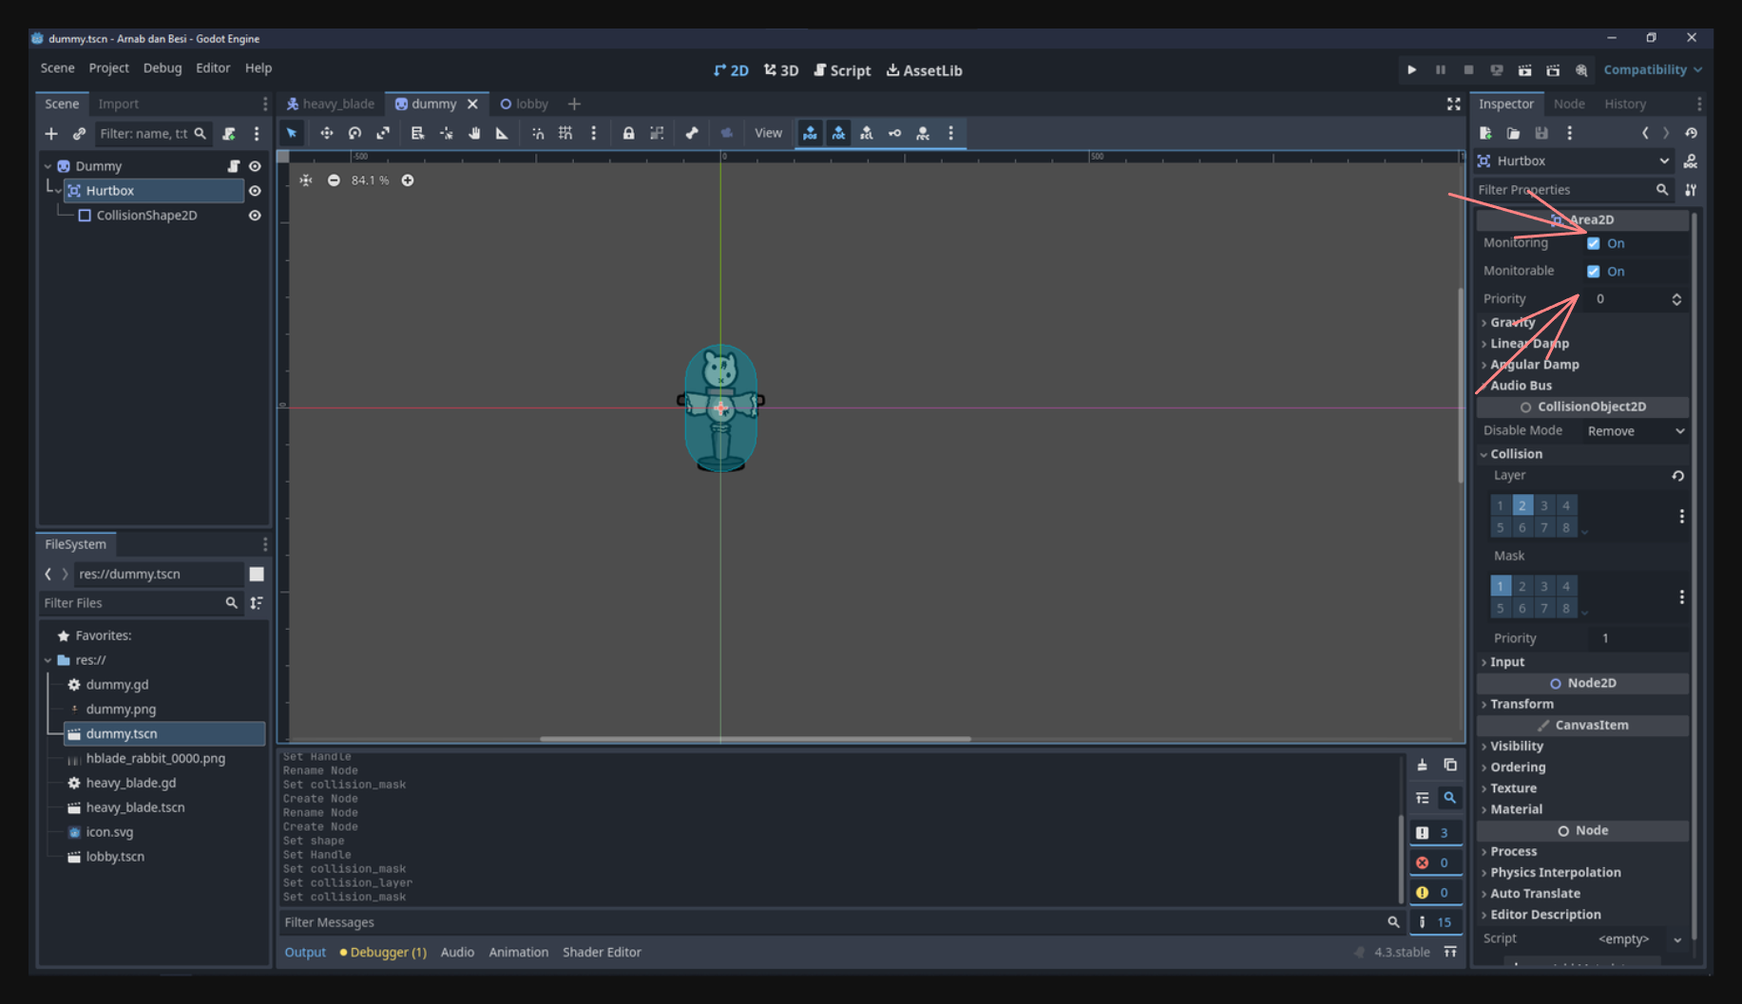Image resolution: width=1742 pixels, height=1004 pixels.
Task: Hide the Hurtbox node
Action: 255,191
